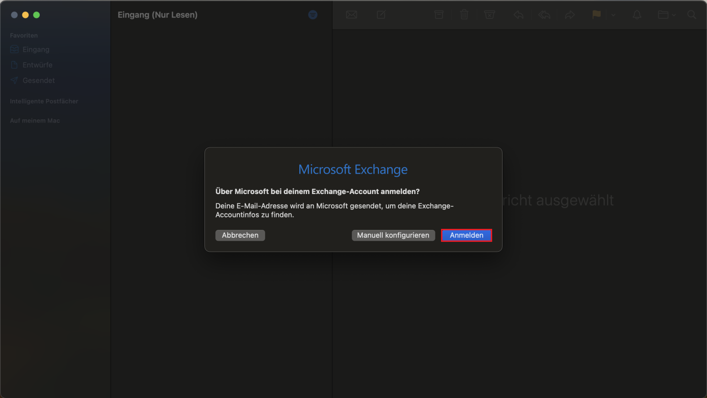The image size is (707, 398).
Task: Compose a new message
Action: (381, 15)
